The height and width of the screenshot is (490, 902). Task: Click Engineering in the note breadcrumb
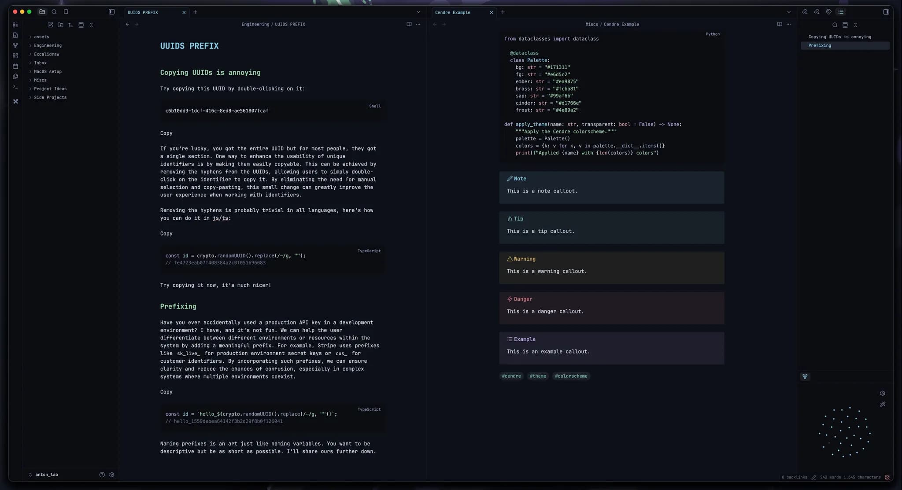tap(255, 24)
